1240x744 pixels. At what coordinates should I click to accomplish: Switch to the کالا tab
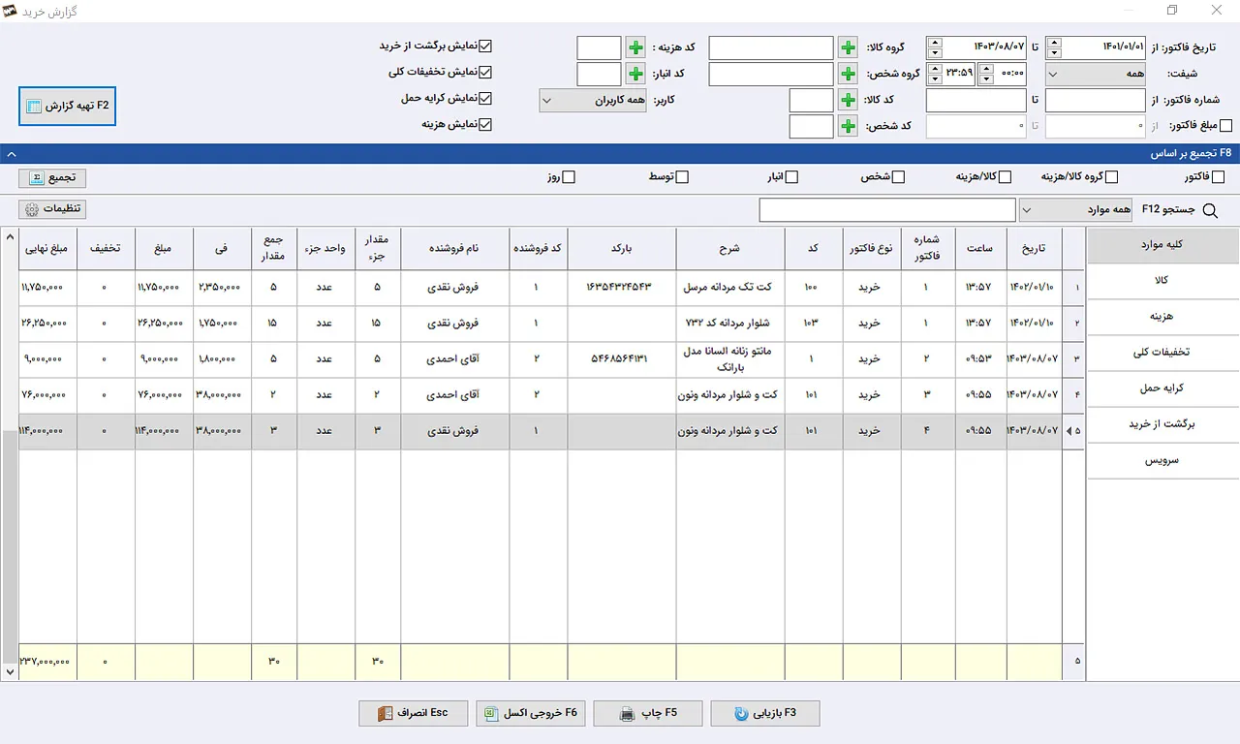[1163, 281]
